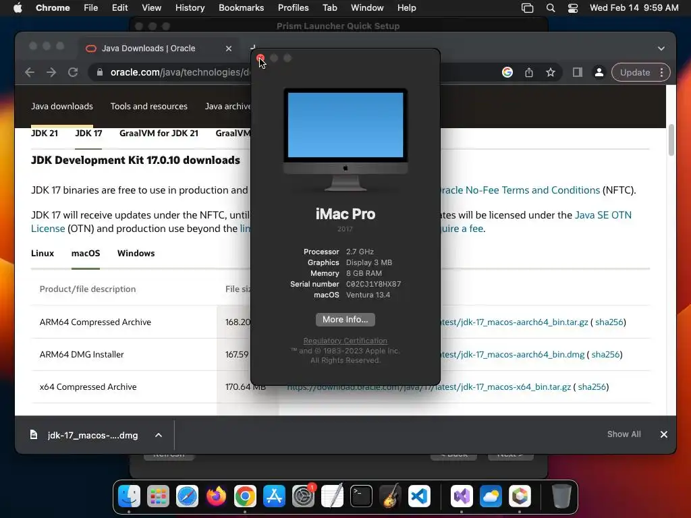Open the File menu
691x518 pixels.
91,8
